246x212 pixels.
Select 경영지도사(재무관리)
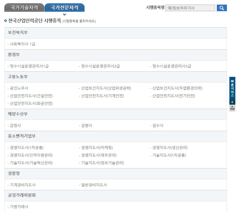pos(99,155)
